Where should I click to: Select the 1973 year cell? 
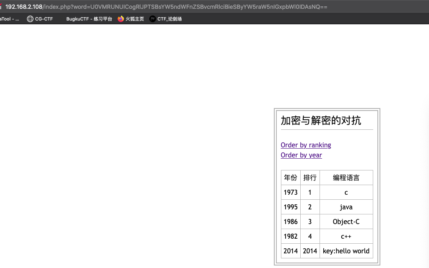(291, 192)
